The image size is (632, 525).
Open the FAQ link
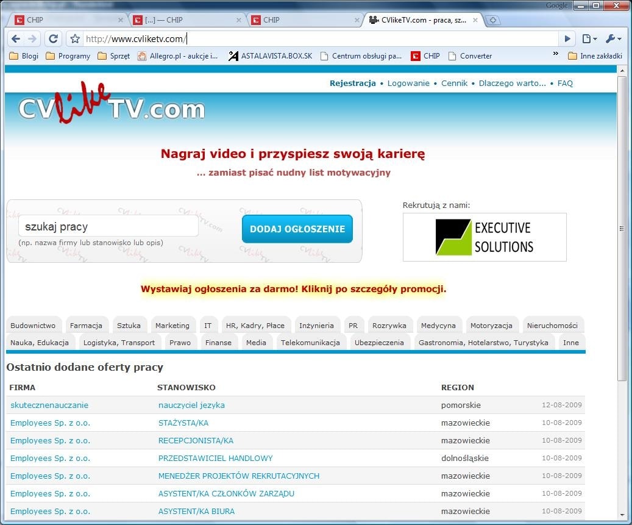pyautogui.click(x=565, y=83)
